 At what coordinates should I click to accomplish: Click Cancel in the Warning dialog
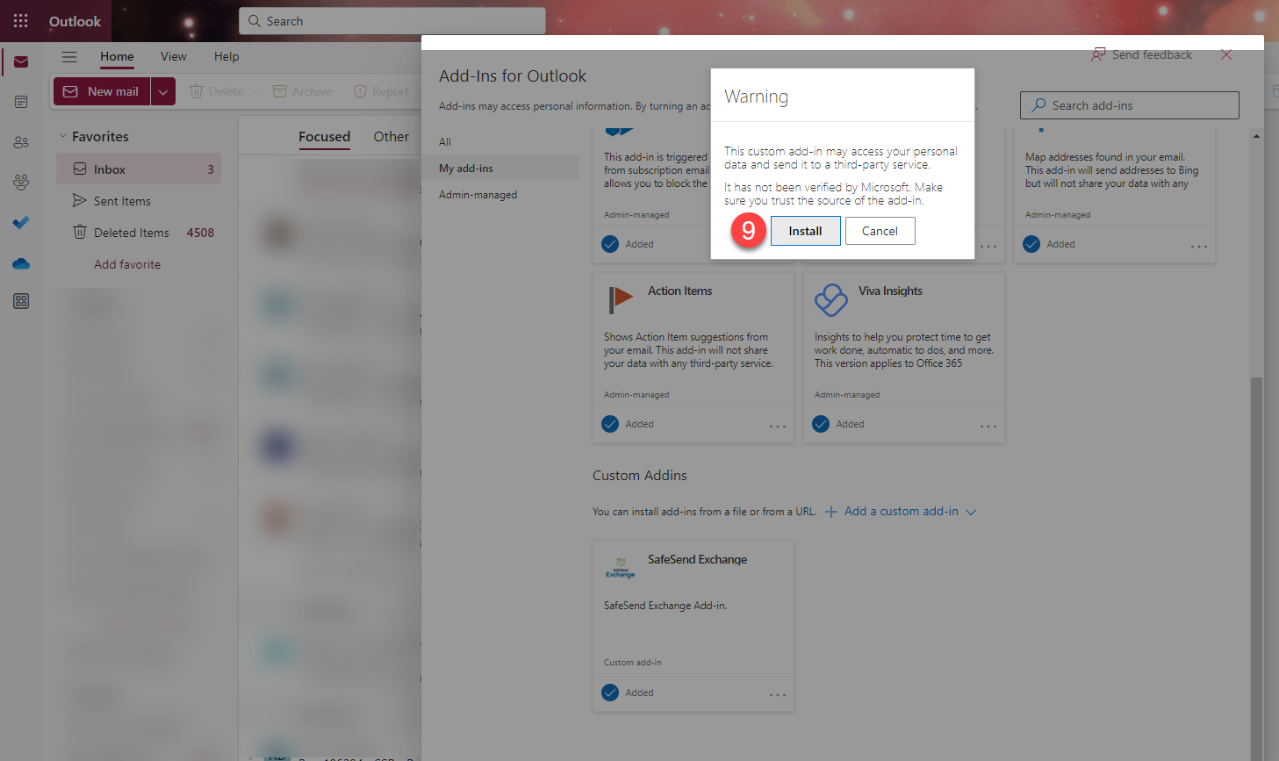pyautogui.click(x=880, y=231)
